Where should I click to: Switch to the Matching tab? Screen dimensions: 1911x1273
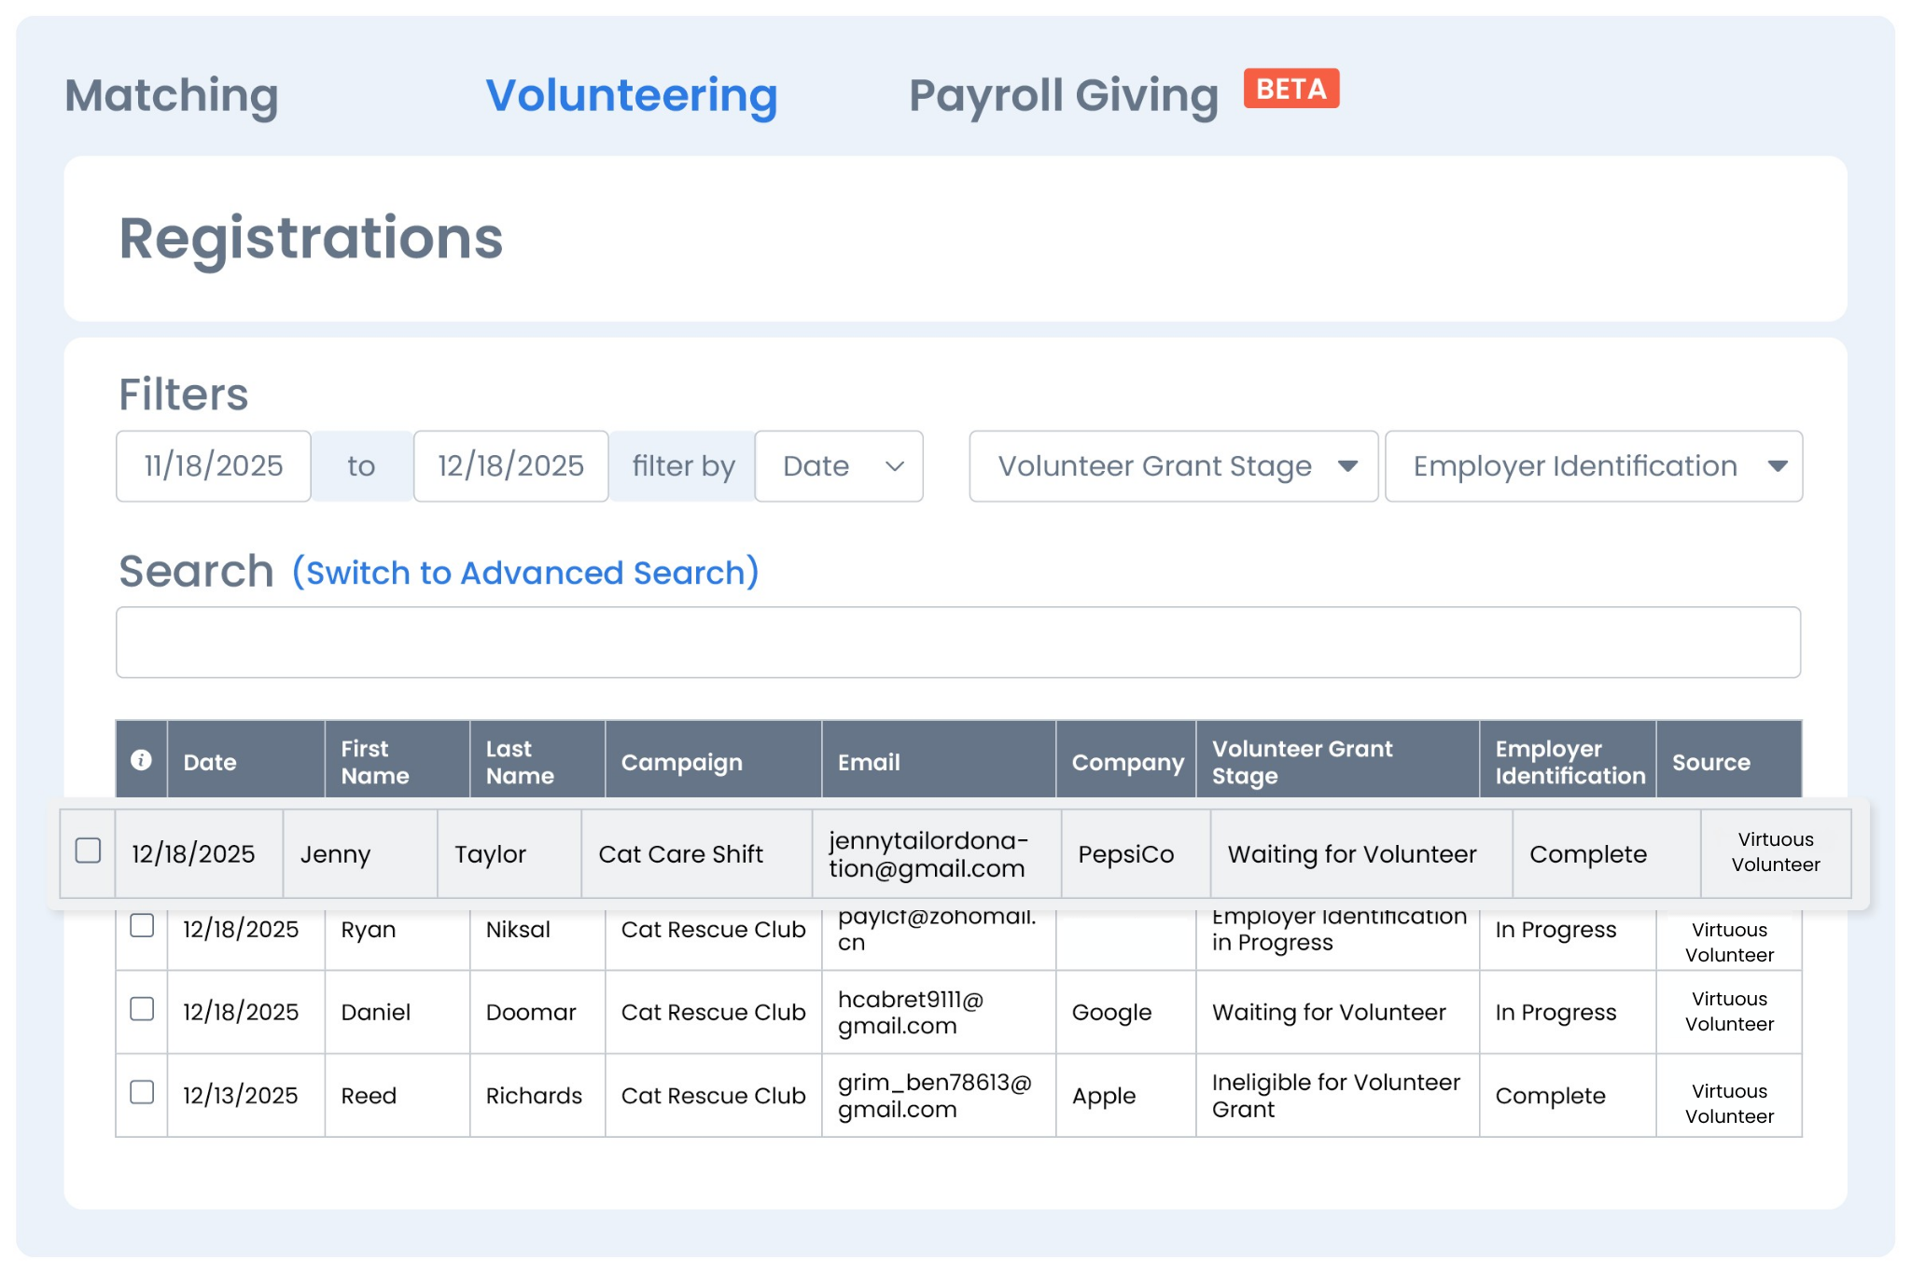click(172, 96)
